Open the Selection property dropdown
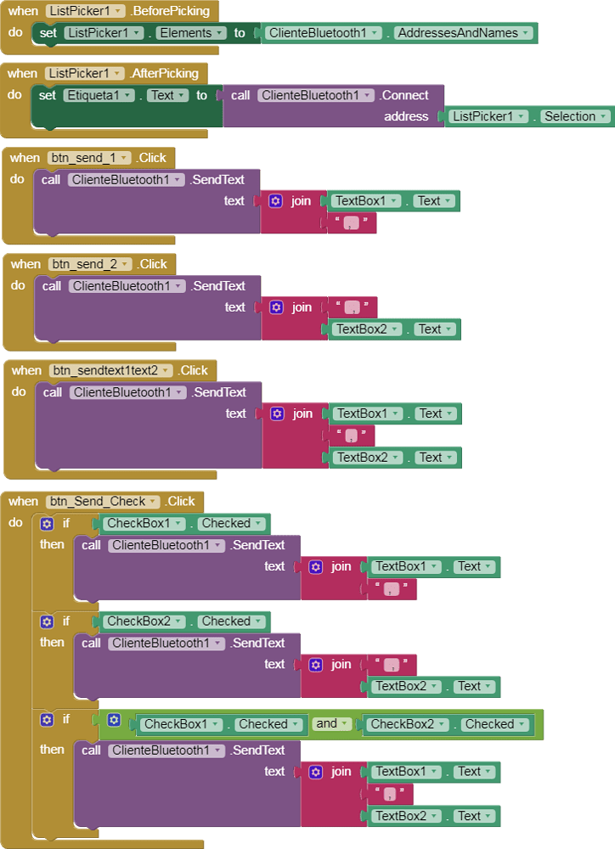The height and width of the screenshot is (849, 615). click(x=601, y=116)
